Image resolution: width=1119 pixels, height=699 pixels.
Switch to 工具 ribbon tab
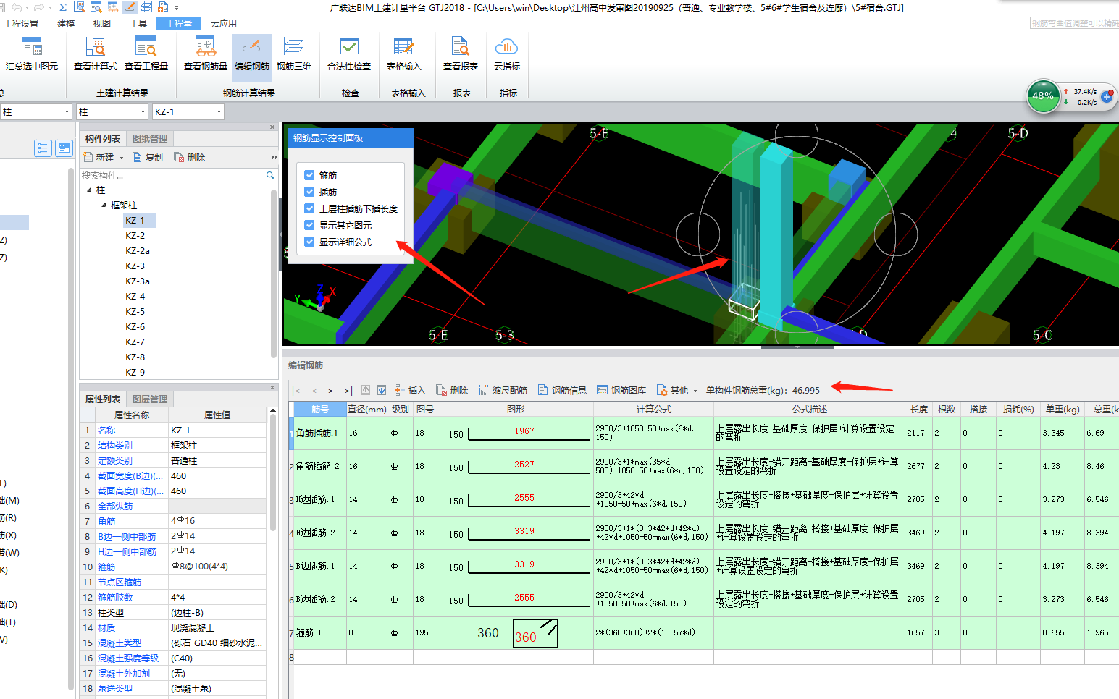[x=138, y=23]
